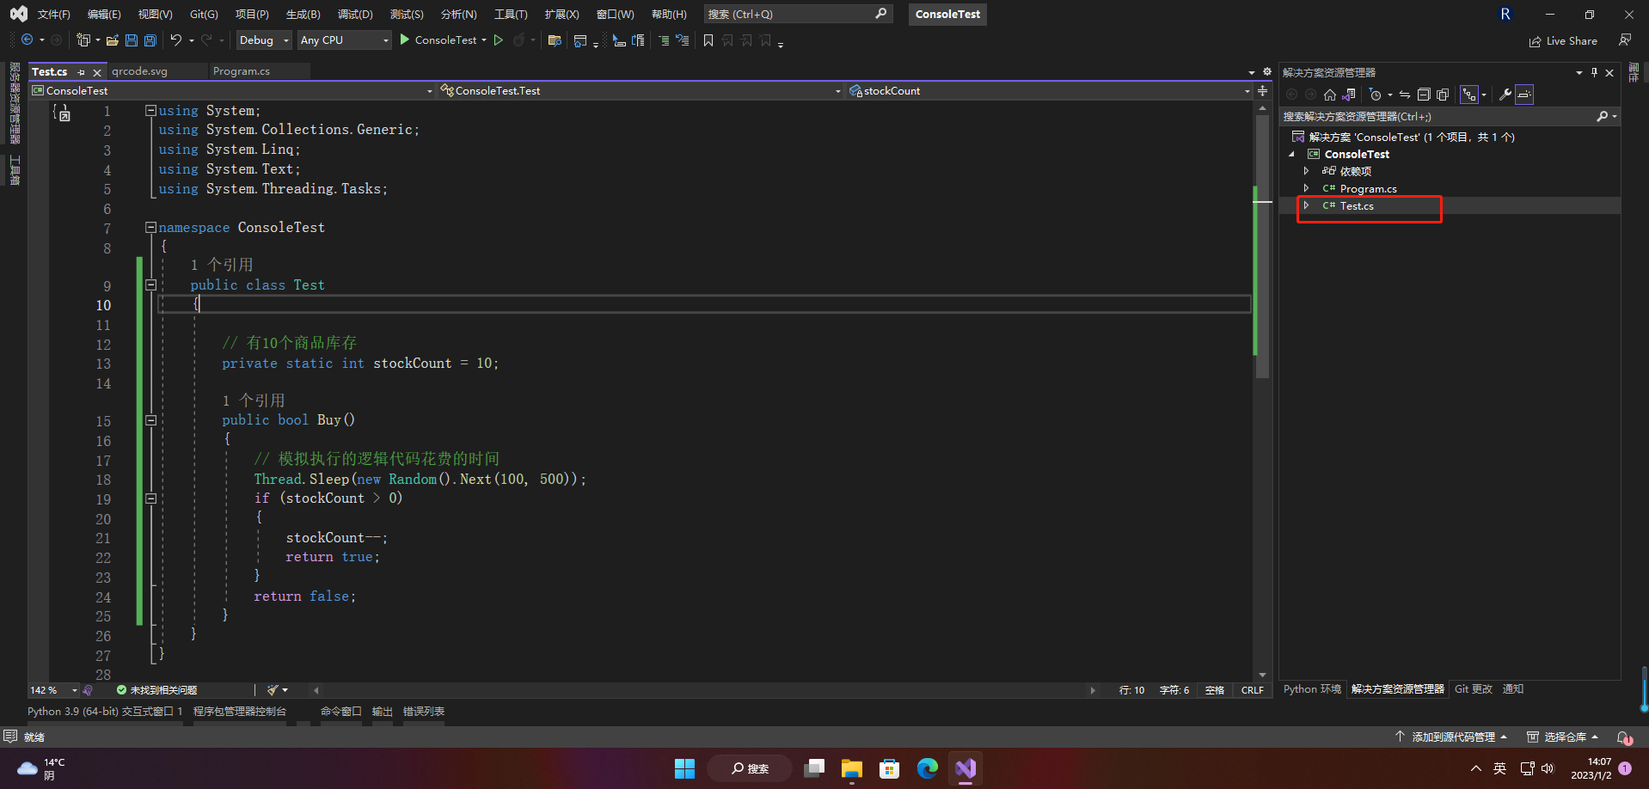Click 添加到源代码管理 in status bar
Screen dimensions: 1649x789
point(1451,737)
